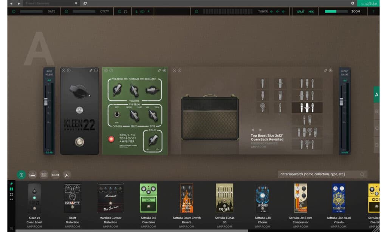Click the output volume fader handle
The image size is (387, 232).
point(341,102)
